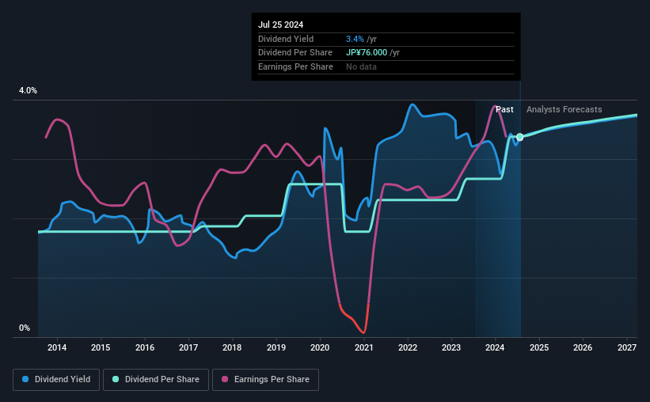Viewport: 650px width, 402px height.
Task: Click the 2015 x-axis label
Action: (101, 347)
